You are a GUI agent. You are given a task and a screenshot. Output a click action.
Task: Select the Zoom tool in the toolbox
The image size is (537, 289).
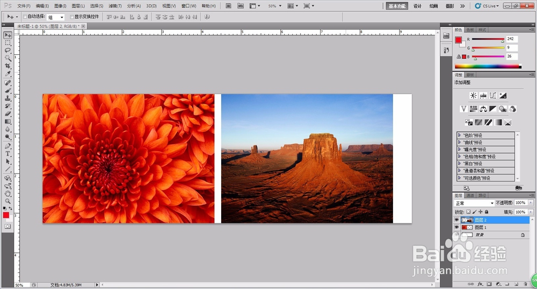tap(8, 201)
